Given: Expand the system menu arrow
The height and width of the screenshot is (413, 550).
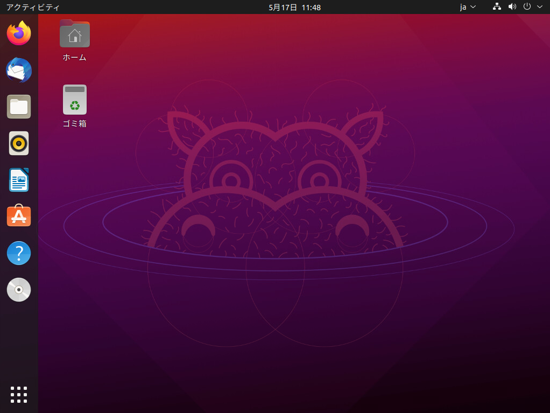Looking at the screenshot, I should point(540,6).
